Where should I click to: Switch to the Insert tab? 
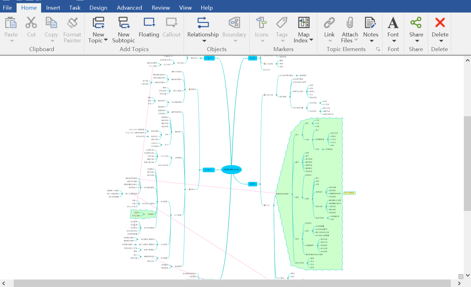pyautogui.click(x=53, y=8)
